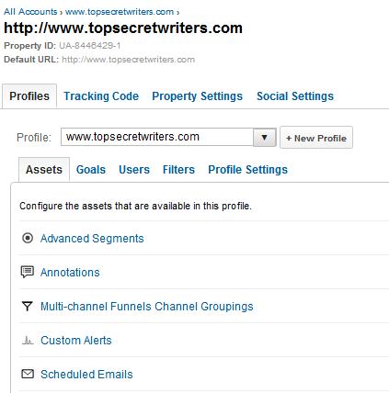The image size is (389, 393).
Task: Open the Profile Settings sub-tab
Action: 248,170
